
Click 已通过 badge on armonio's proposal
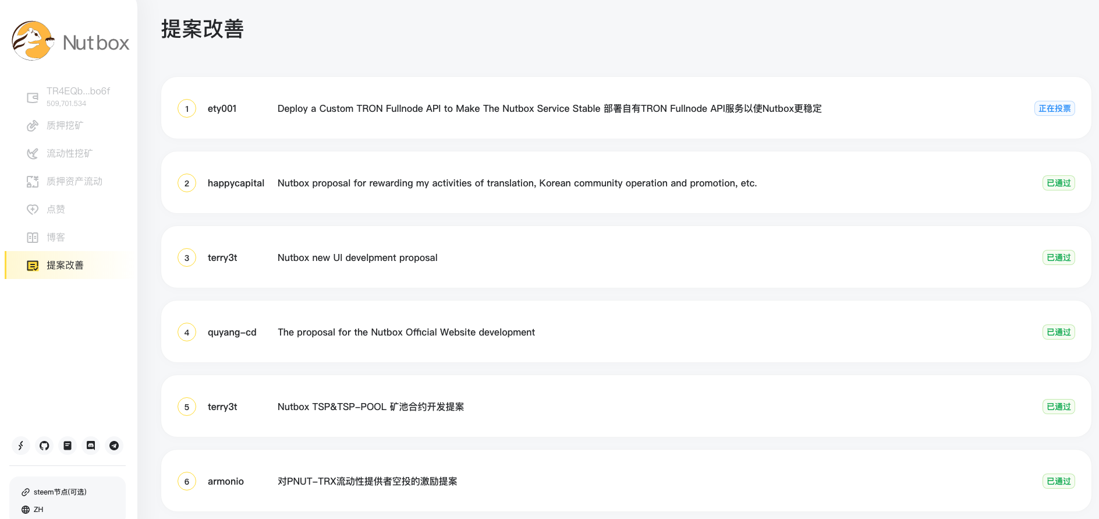1059,481
